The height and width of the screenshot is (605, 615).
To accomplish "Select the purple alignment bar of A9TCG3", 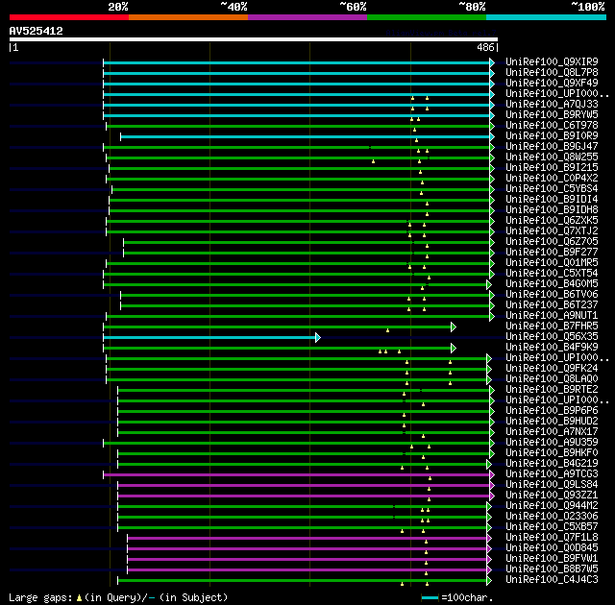I will pos(297,475).
